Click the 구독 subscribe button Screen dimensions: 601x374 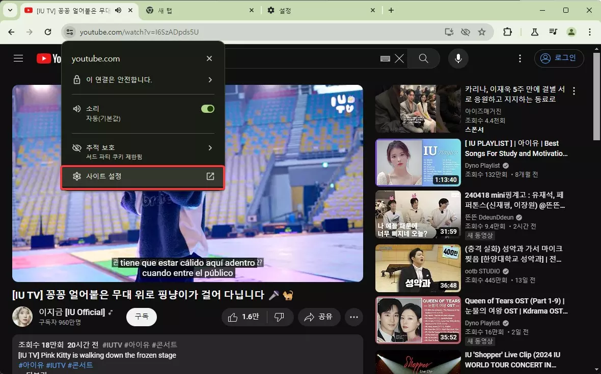[141, 317]
